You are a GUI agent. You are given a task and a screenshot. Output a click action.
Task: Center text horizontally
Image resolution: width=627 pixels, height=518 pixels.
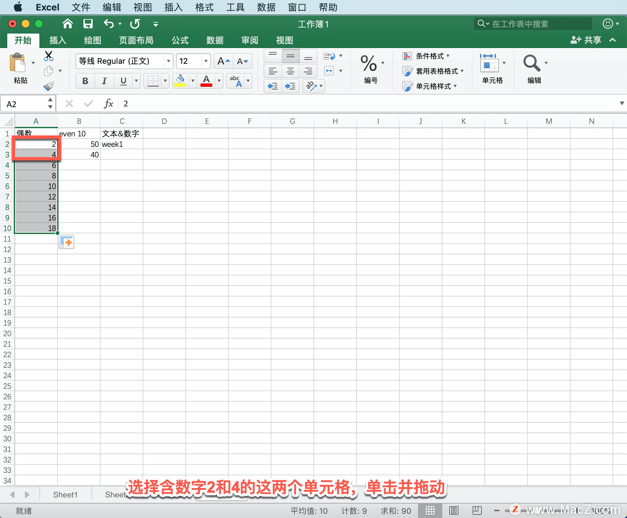[x=290, y=71]
